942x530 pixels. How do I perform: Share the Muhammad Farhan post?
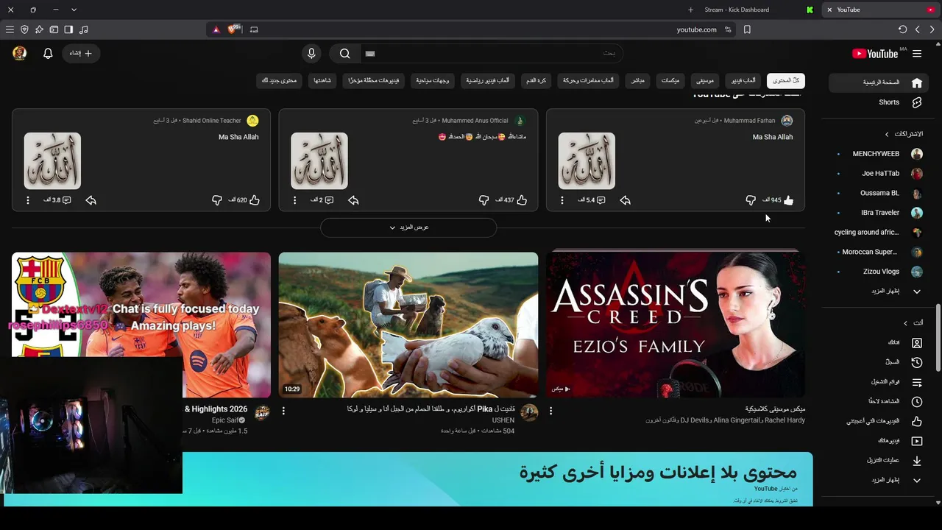[625, 200]
